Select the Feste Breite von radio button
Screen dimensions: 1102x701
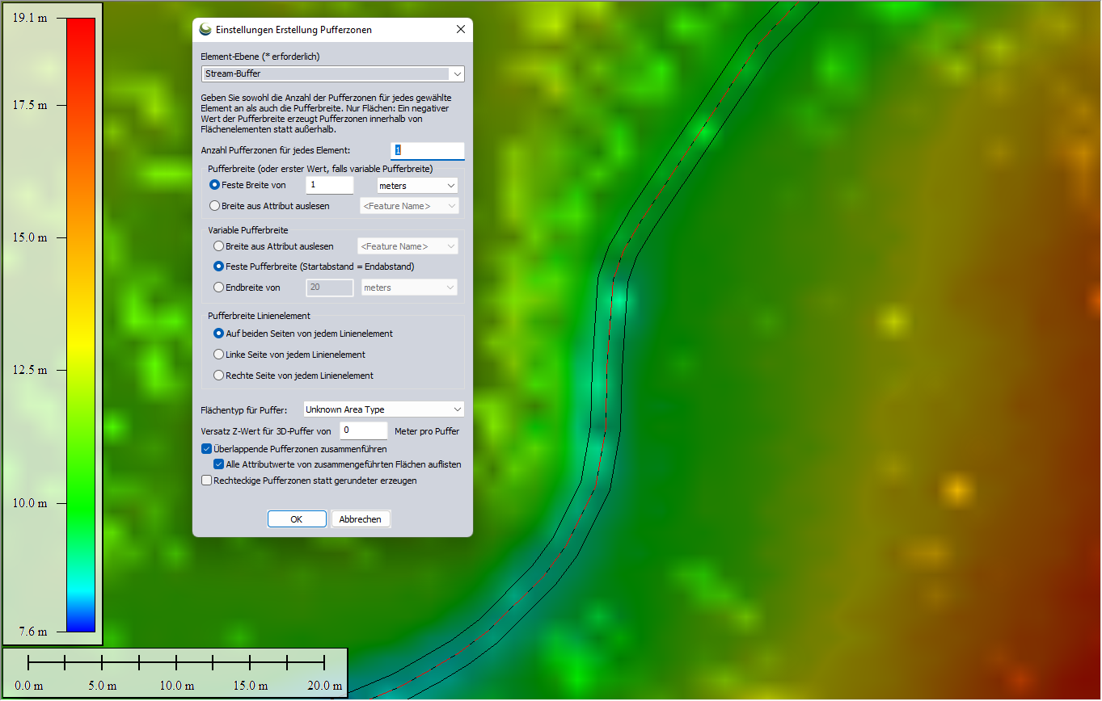(x=215, y=185)
